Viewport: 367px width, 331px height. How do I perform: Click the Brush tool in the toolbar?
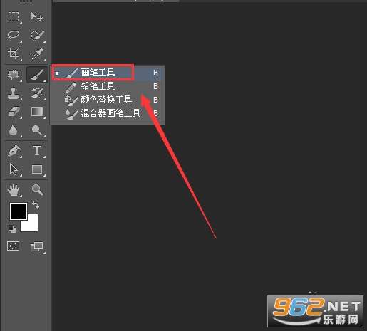[37, 75]
